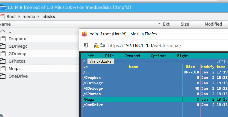
Task: Open the Options menu in Midnight Commander
Action: coord(158,56)
